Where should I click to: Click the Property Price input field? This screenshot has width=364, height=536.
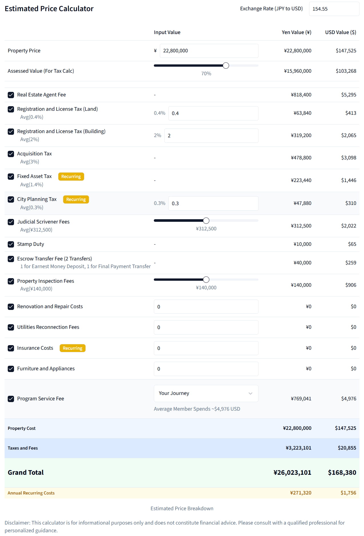tap(209, 51)
